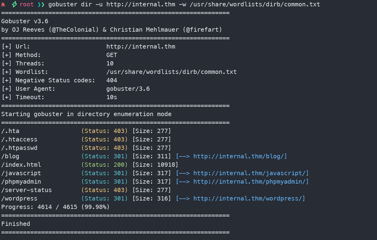Click the 'Status: 200' for index.html
Viewport: 377px width, 240px height.
pos(105,165)
